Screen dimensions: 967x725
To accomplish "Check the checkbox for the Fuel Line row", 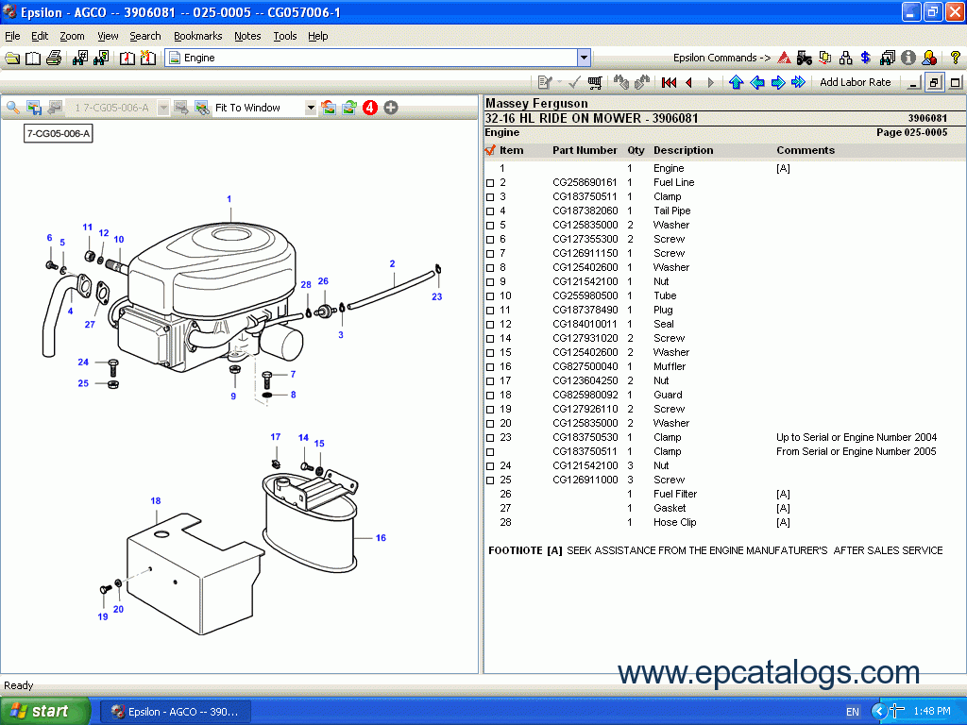I will click(x=490, y=182).
